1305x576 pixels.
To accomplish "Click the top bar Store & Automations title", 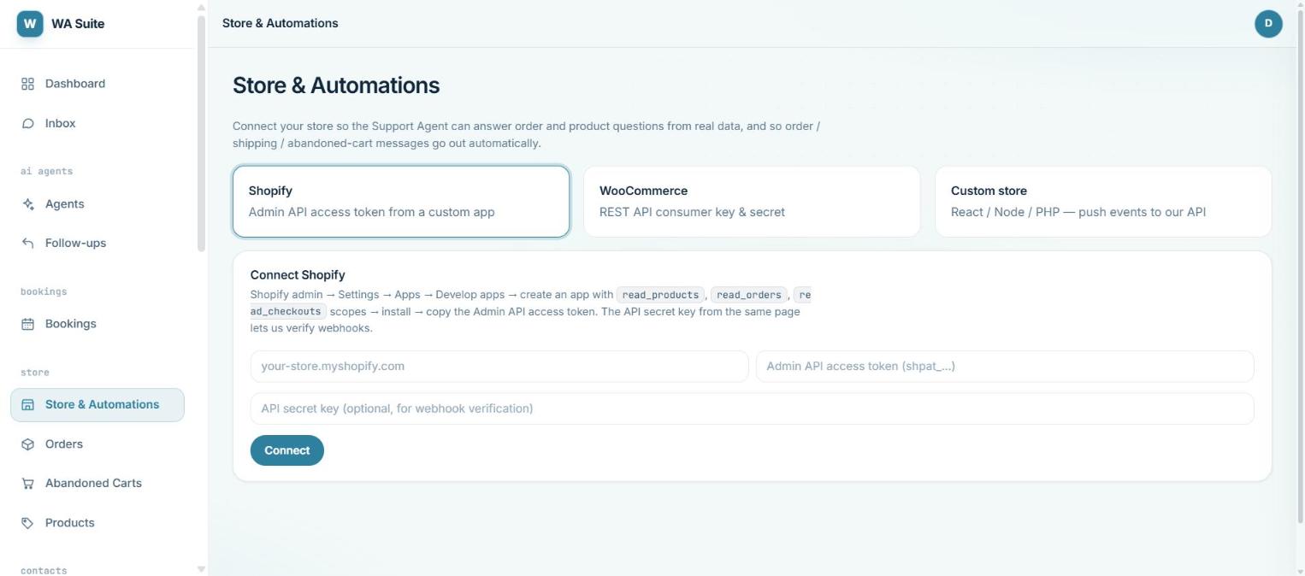I will [x=280, y=23].
